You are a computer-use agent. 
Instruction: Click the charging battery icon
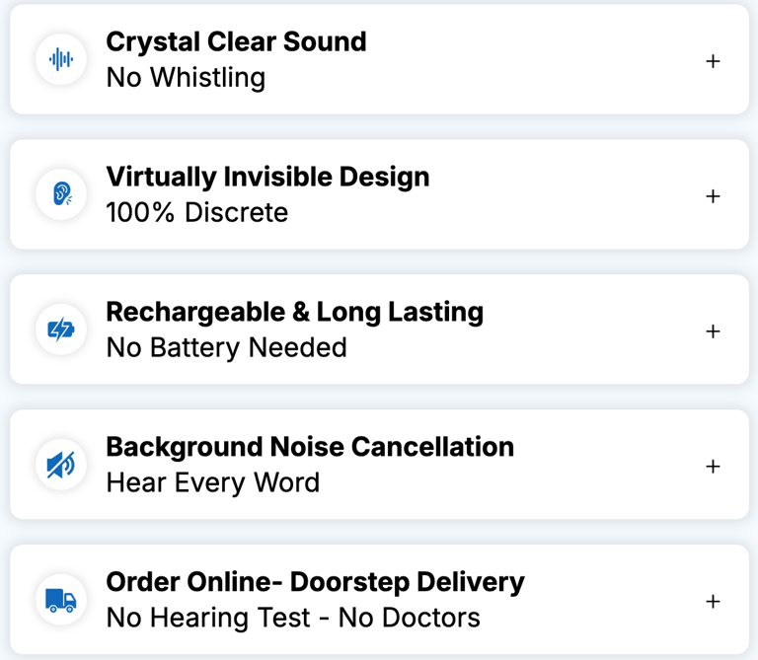coord(61,330)
